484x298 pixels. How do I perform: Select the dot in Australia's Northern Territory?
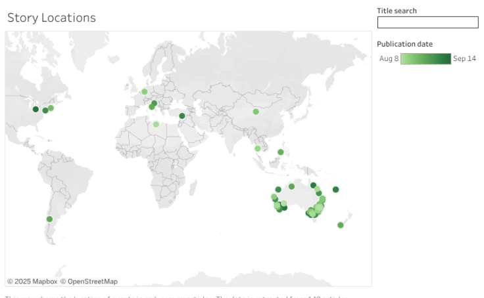coord(291,186)
